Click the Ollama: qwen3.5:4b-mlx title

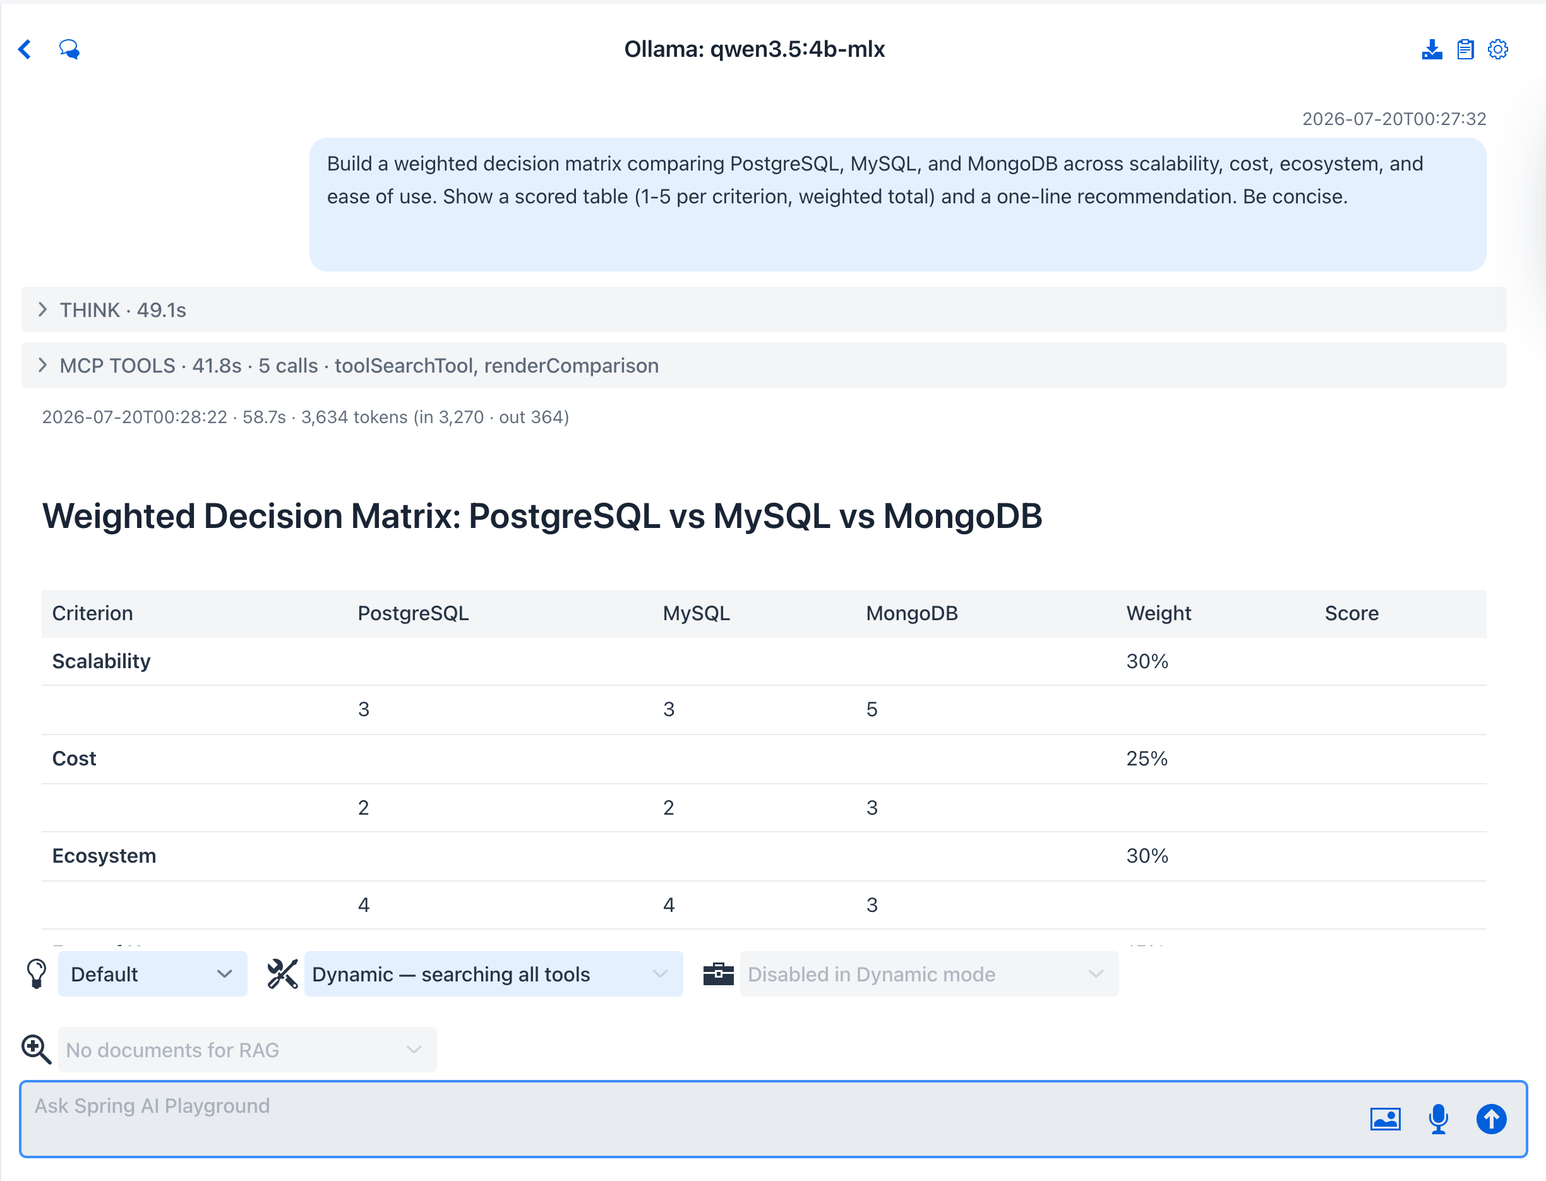754,49
